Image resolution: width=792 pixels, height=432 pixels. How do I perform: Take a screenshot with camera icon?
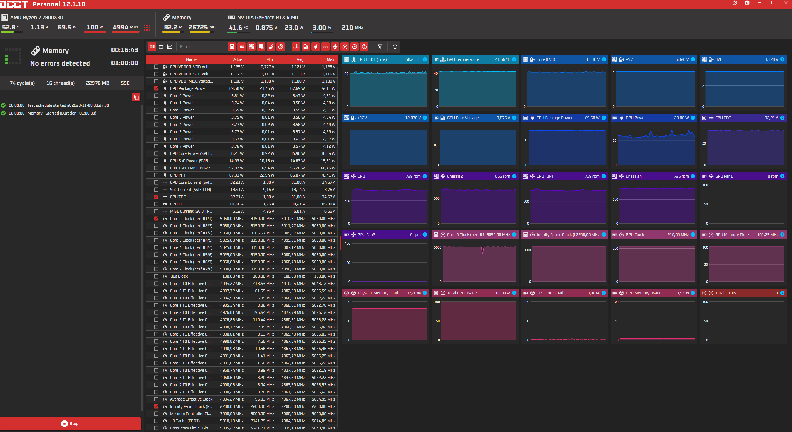click(747, 3)
